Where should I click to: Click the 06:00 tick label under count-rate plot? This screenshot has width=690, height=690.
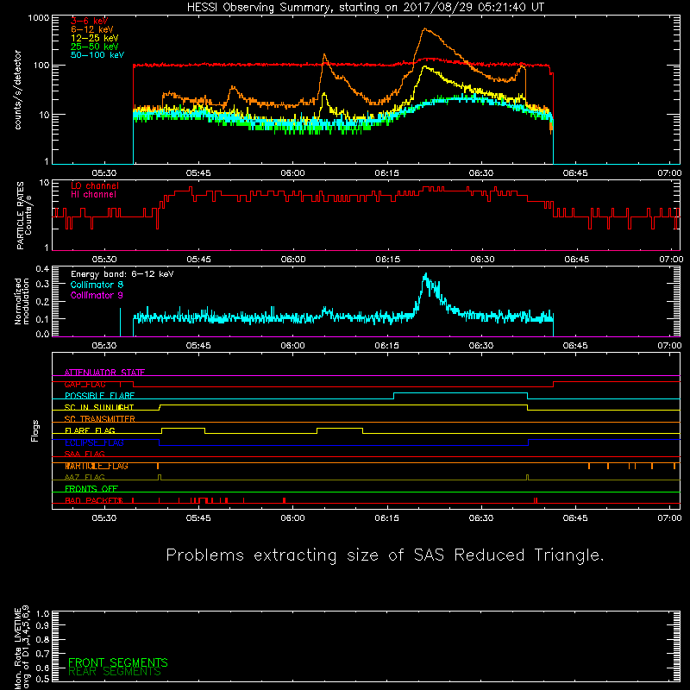[x=292, y=173]
